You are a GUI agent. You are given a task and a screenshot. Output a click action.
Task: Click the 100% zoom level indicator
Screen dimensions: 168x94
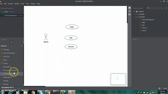click(165, 89)
